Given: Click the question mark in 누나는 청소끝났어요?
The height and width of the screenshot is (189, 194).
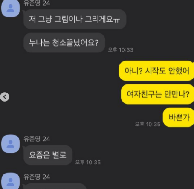Looking at the screenshot, I should click(96, 43).
